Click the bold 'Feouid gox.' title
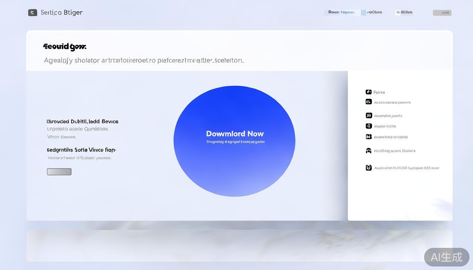473x270 pixels. pos(64,46)
